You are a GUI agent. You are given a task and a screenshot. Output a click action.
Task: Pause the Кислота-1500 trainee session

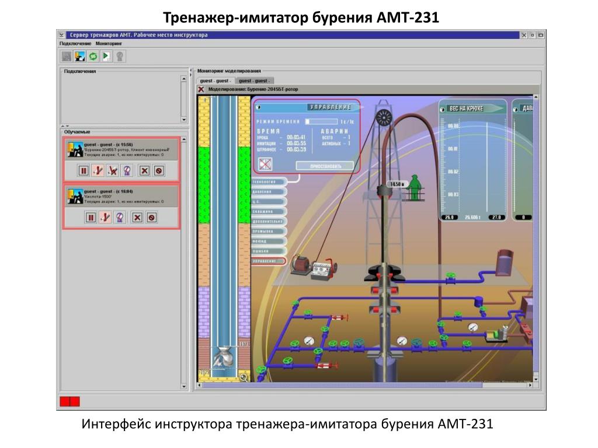tap(91, 218)
